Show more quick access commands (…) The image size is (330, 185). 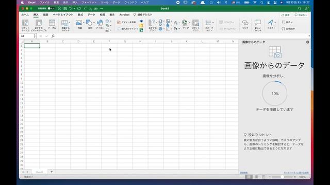pos(102,9)
